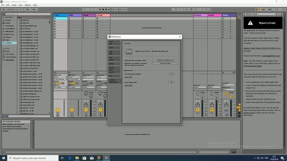This screenshot has height=161, width=287.
Task: Switch to File Folder preferences tab
Action: (114, 59)
